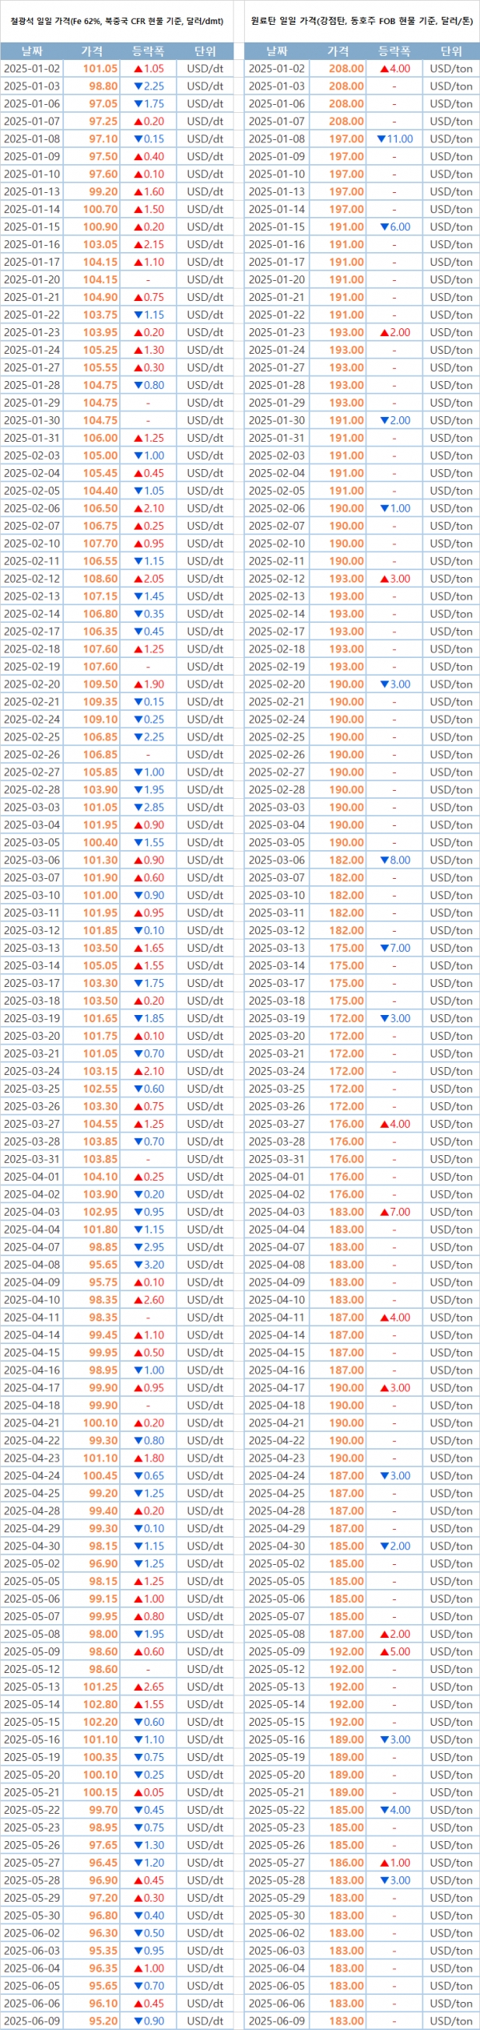Select the 단위 header in the coking coal table
This screenshot has height=2030, width=480.
(451, 51)
